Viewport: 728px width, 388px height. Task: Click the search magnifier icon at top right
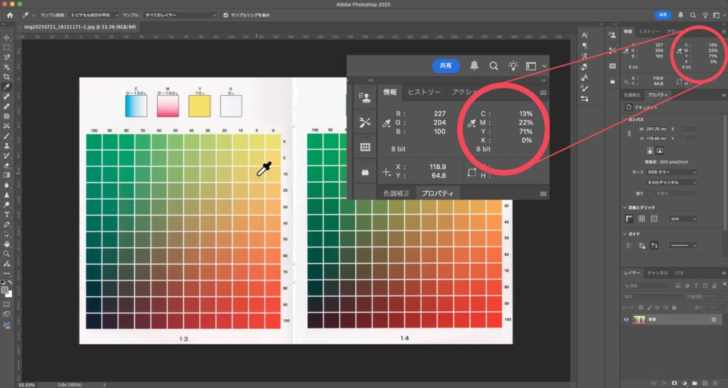(692, 15)
